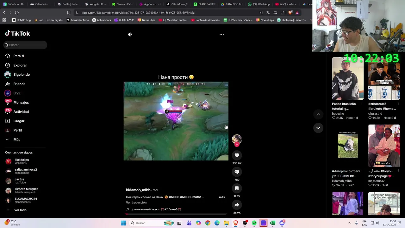Open browser apps grid icon
Image resolution: width=405 pixels, height=228 pixels.
(4, 20)
